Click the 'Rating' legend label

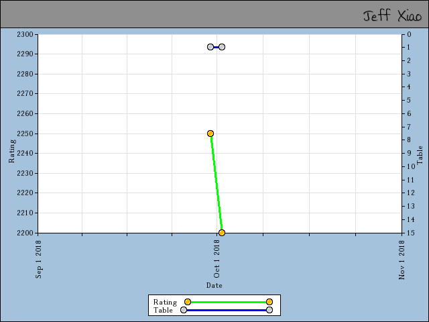tap(165, 302)
